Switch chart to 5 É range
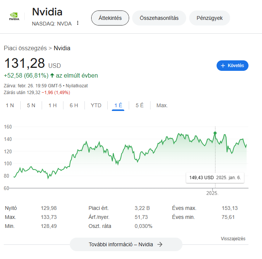This screenshot has width=262, height=259. [140, 105]
